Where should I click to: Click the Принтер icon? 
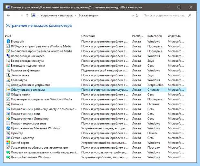(8, 133)
